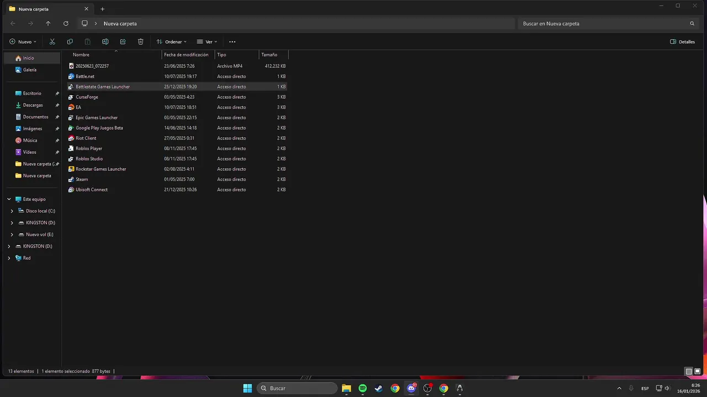Open the three-dots more options menu
The image size is (707, 397).
[x=232, y=41]
